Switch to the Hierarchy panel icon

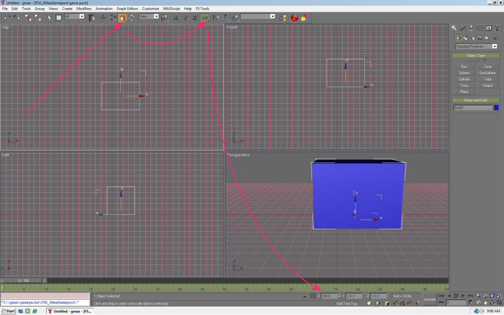[471, 28]
